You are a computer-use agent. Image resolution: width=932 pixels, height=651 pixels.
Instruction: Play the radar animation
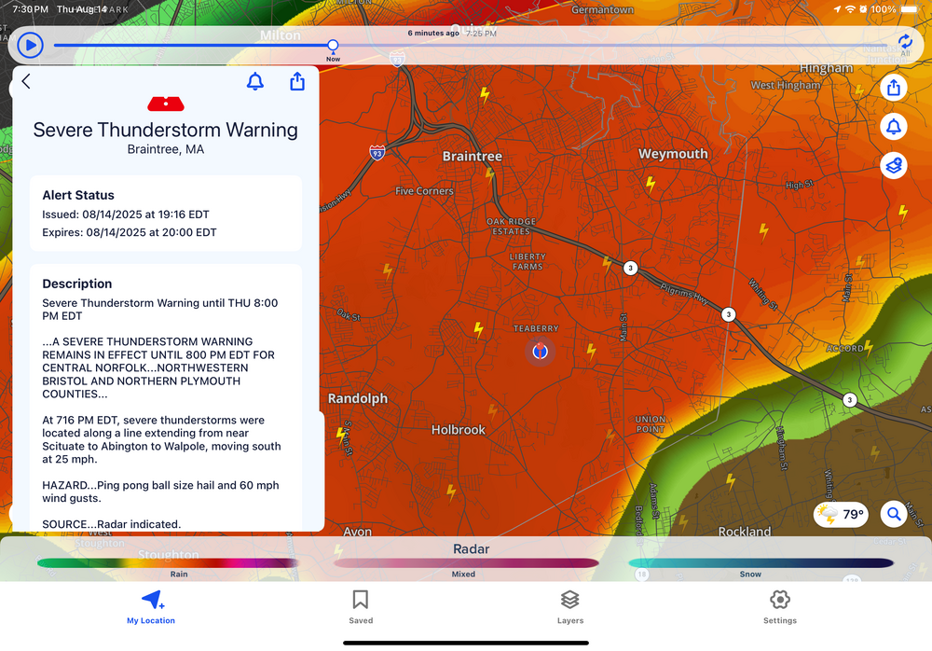tap(30, 45)
